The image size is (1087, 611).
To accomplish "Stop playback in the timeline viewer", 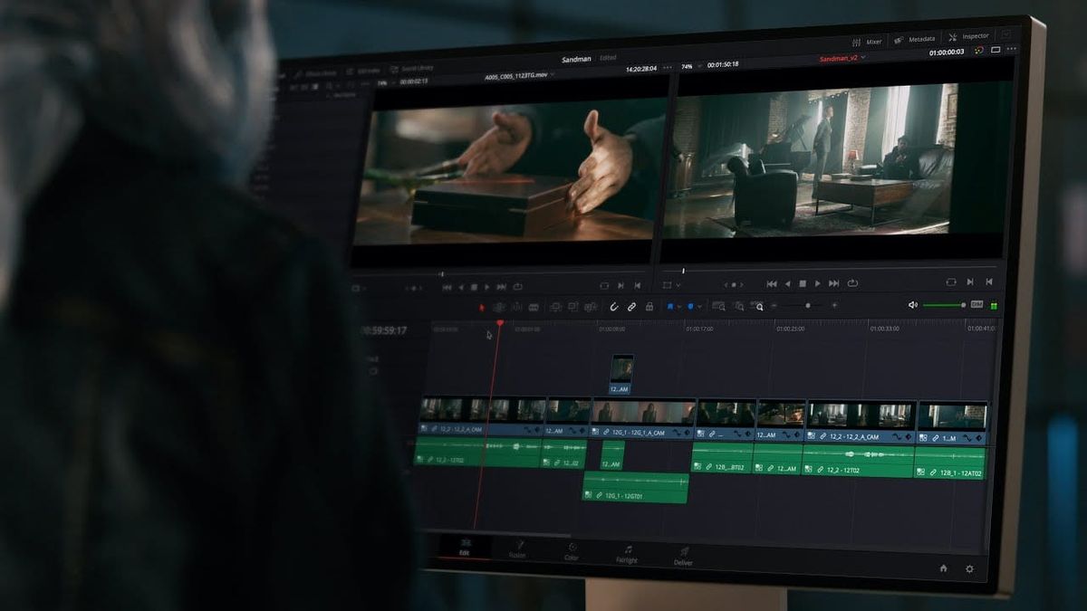I will pyautogui.click(x=803, y=283).
